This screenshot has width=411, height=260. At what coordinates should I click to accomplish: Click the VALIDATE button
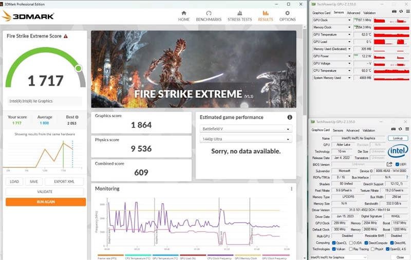[45, 192]
